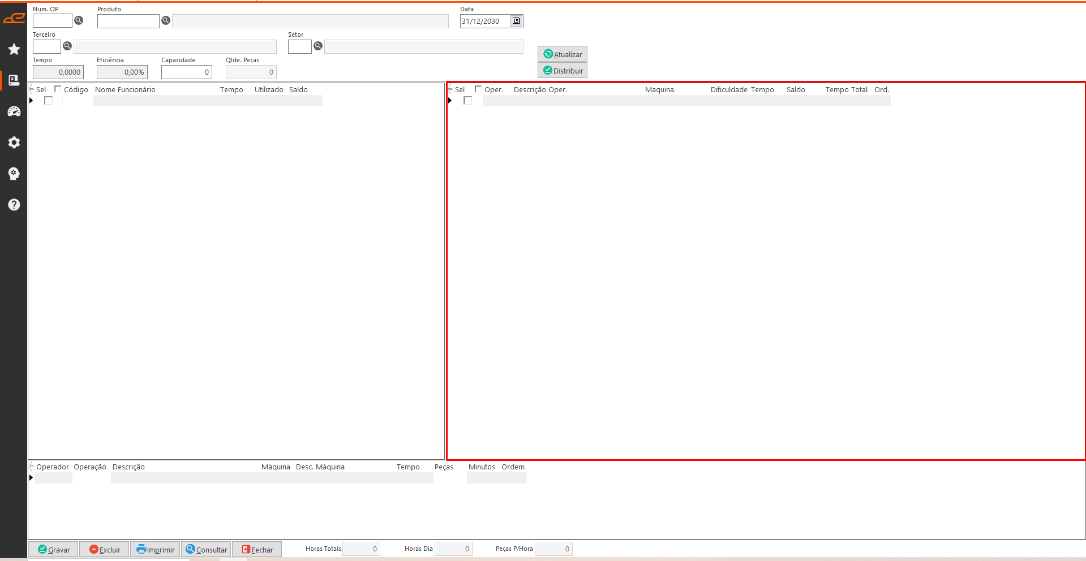The image size is (1086, 561).
Task: Open the dashboard gauge icon in sidebar
Action: (x=14, y=111)
